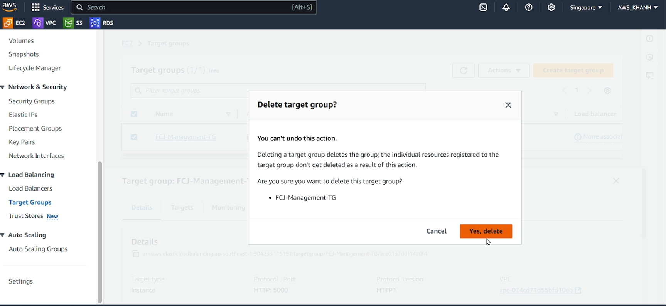666x306 pixels.
Task: Click the next page arrow in pagination
Action: point(589,91)
